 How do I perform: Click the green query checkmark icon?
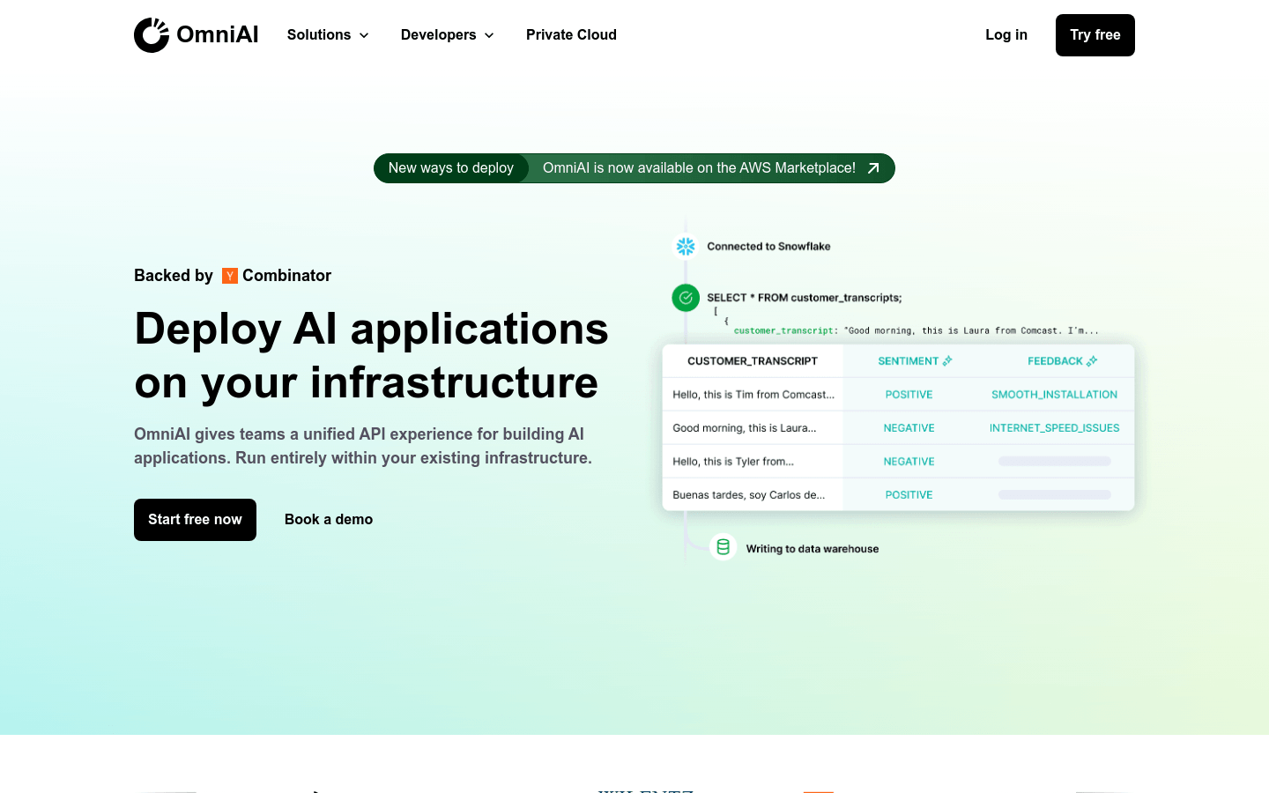pos(686,298)
